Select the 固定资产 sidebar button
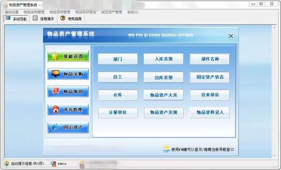The image size is (281, 170). tap(68, 127)
